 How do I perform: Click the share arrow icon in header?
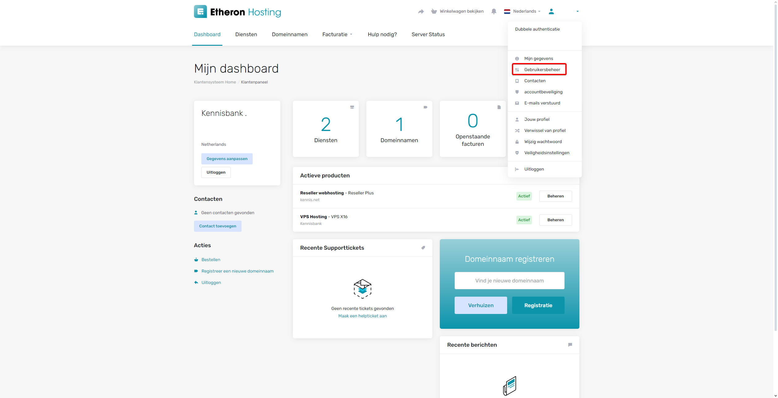(421, 11)
